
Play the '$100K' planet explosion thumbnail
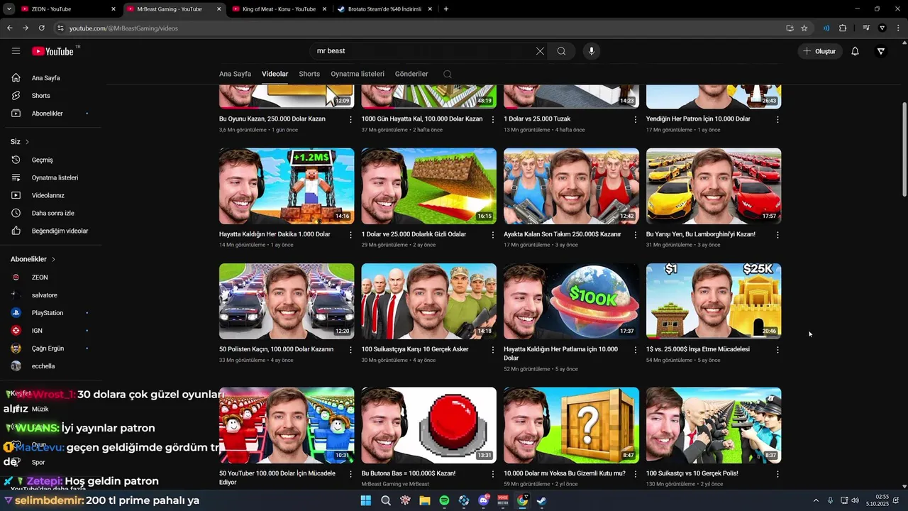click(x=571, y=301)
